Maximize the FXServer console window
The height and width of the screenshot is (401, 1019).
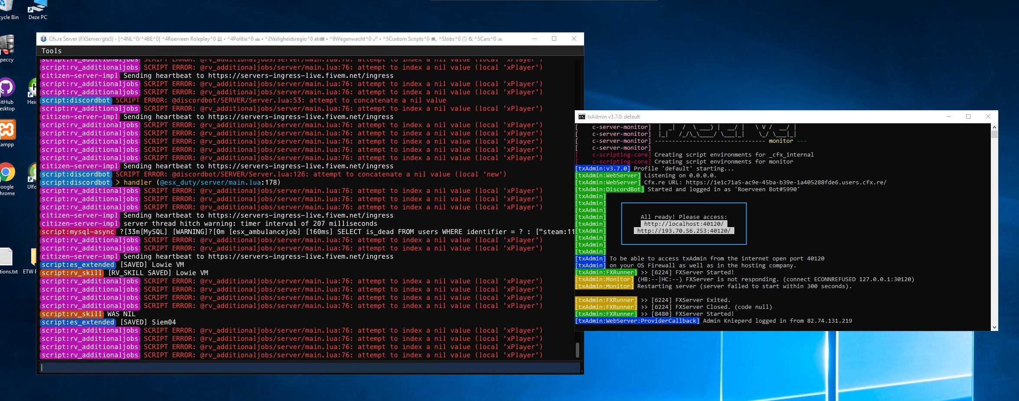pos(554,39)
